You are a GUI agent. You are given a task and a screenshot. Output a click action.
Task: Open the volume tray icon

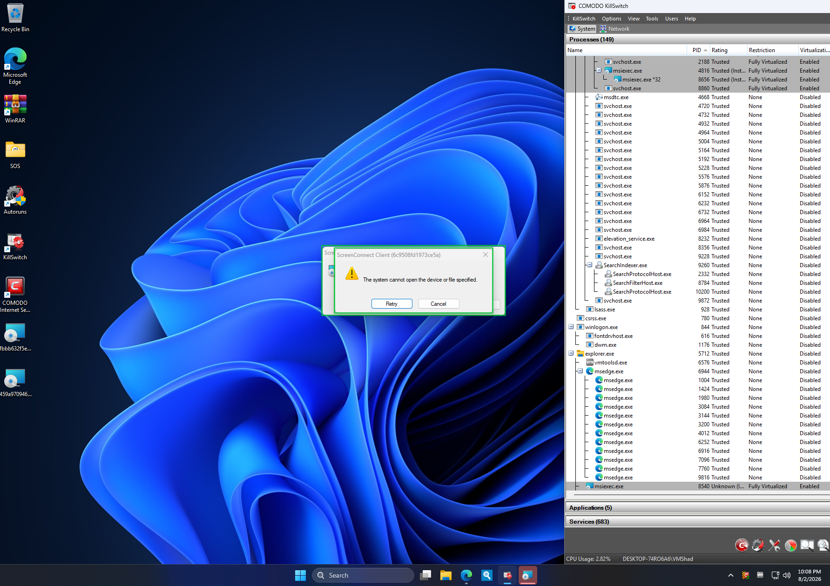[x=787, y=575]
